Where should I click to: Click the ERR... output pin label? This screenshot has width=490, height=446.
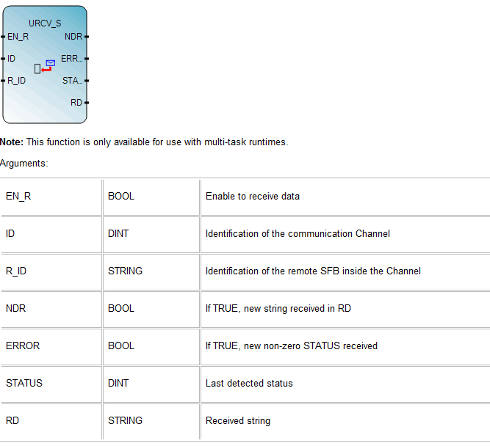[72, 59]
